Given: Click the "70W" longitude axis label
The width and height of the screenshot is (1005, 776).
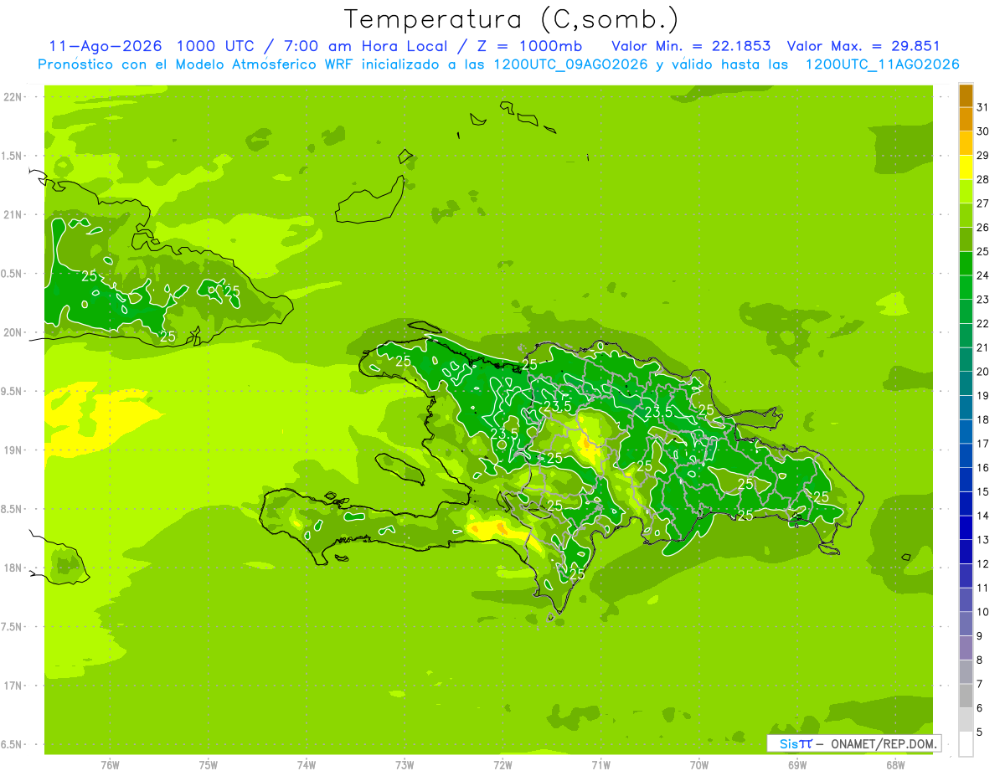Looking at the screenshot, I should click(699, 765).
